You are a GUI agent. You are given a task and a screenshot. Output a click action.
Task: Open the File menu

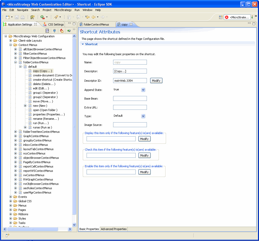click(x=4, y=10)
